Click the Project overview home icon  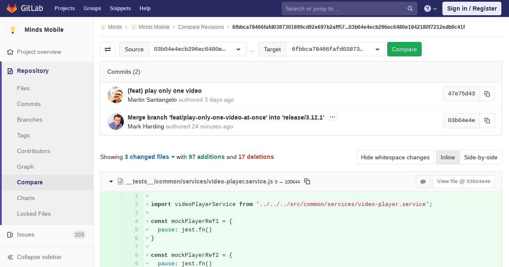10,52
